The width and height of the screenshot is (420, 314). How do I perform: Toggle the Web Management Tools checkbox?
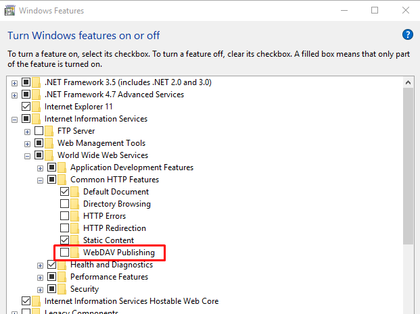coord(39,143)
